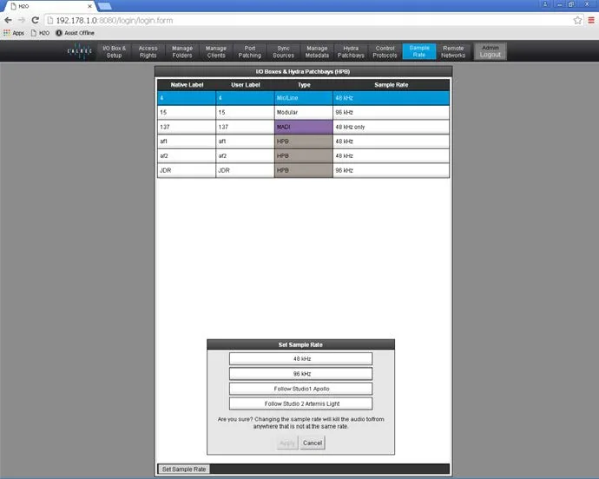Click the browser forward arrow
The image size is (599, 479).
pos(22,20)
